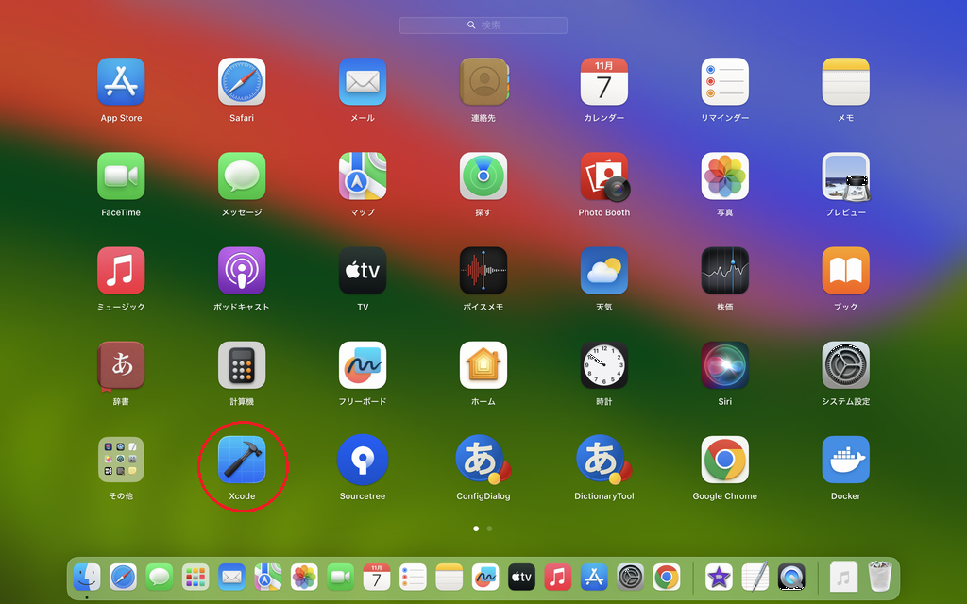Screen dimensions: 967x604
Task: Open プレビュー (Preview) app
Action: coord(845,176)
